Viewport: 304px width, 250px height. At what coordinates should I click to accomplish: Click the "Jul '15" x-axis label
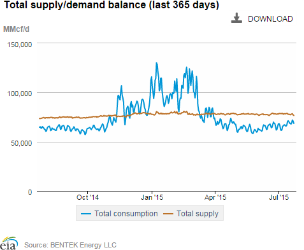pyautogui.click(x=279, y=197)
